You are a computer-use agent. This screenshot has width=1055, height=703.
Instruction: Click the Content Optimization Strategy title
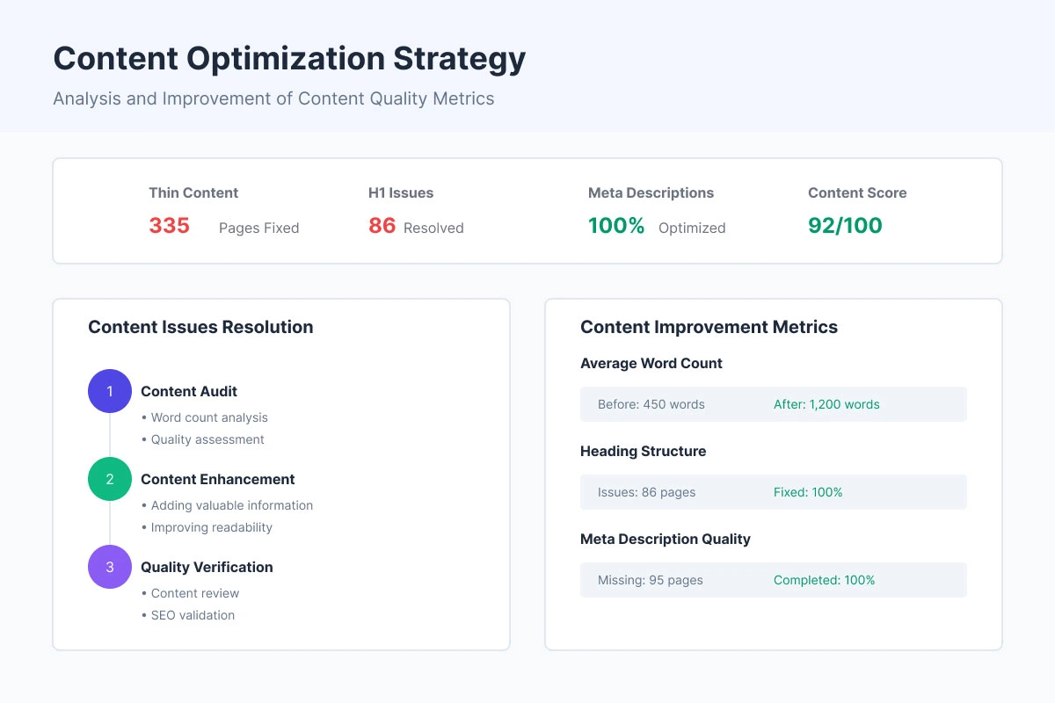pyautogui.click(x=289, y=58)
